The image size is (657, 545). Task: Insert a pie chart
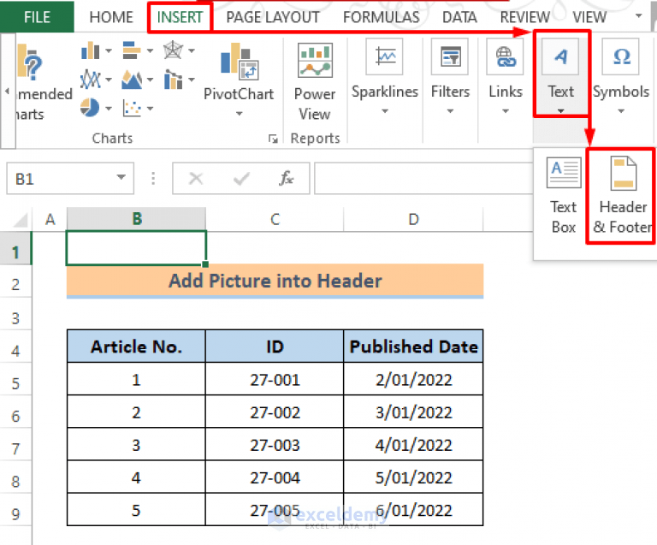coord(90,108)
